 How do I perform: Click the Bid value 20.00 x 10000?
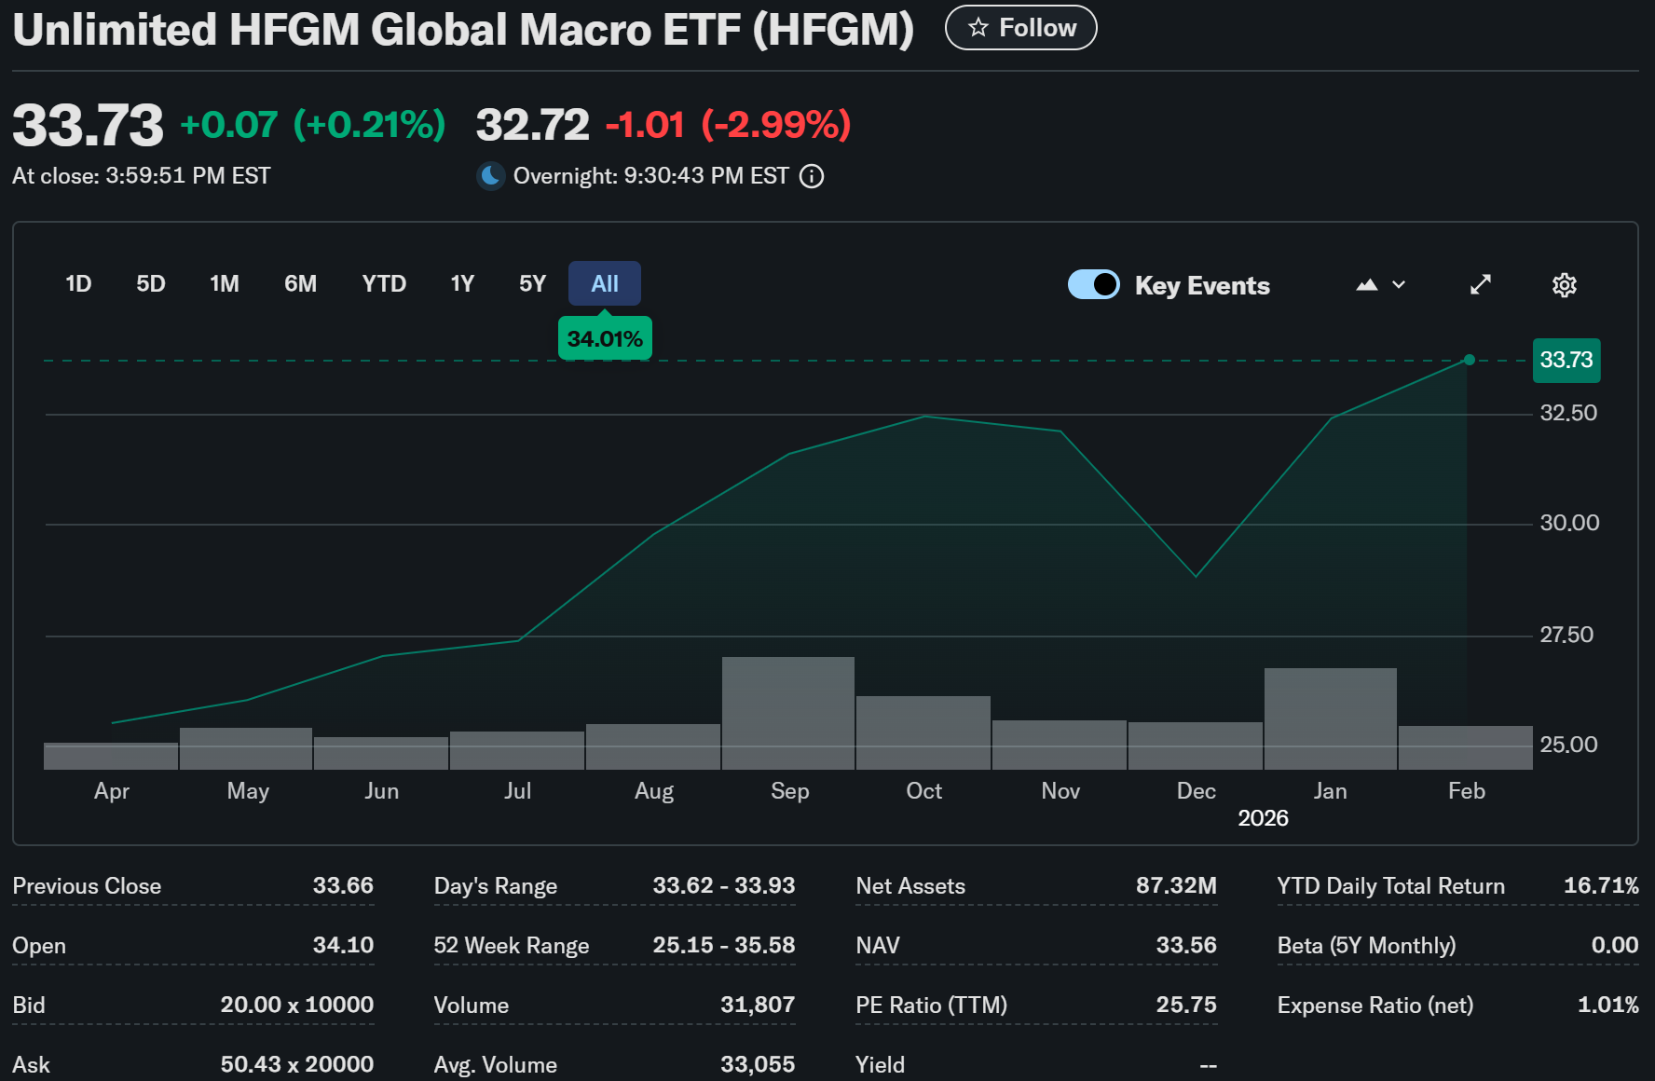click(x=297, y=1005)
